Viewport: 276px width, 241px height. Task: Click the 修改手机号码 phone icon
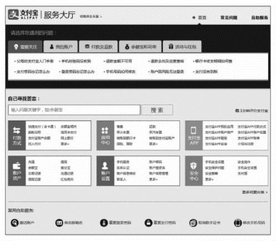[238, 223]
